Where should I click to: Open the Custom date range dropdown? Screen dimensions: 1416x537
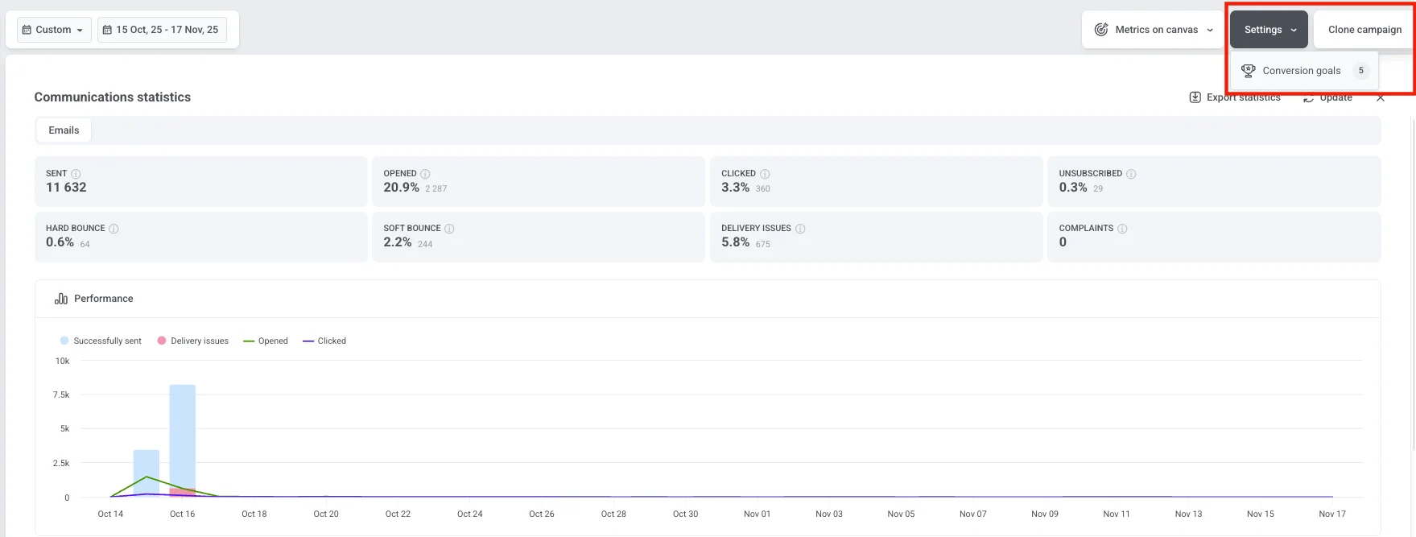(53, 30)
